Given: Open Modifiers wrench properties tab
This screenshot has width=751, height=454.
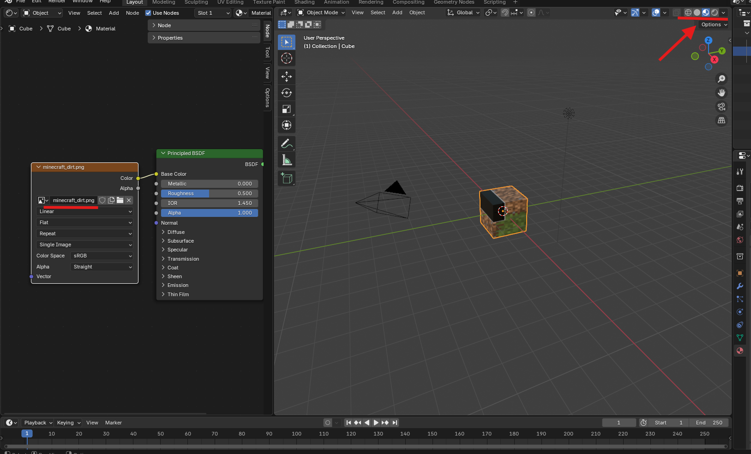Looking at the screenshot, I should pos(740,286).
